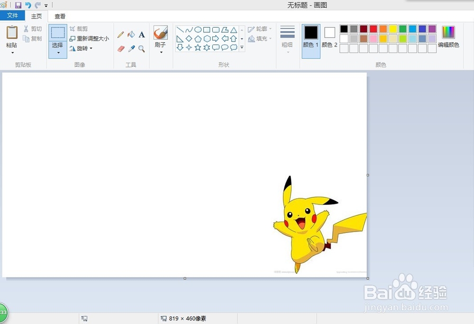474x324 pixels.
Task: Choose the Cloud callout shape
Action: tap(233, 47)
